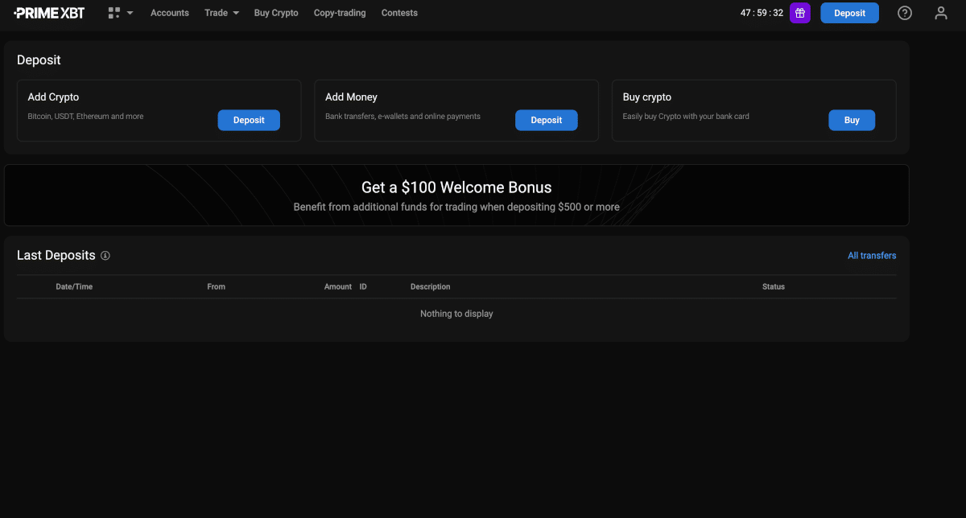Click the countdown timer 47 : 59 : 32
The height and width of the screenshot is (518, 966).
(762, 13)
